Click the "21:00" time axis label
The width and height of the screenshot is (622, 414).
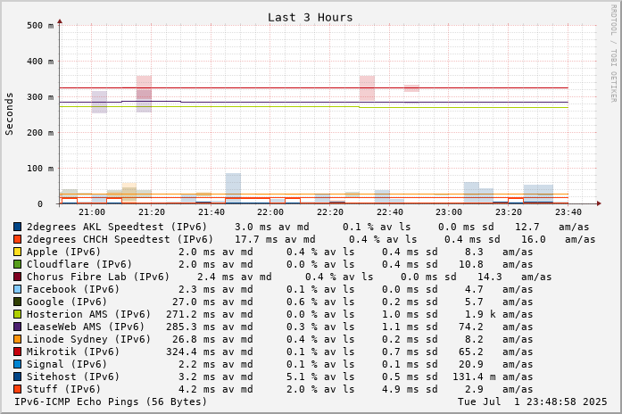(92, 212)
